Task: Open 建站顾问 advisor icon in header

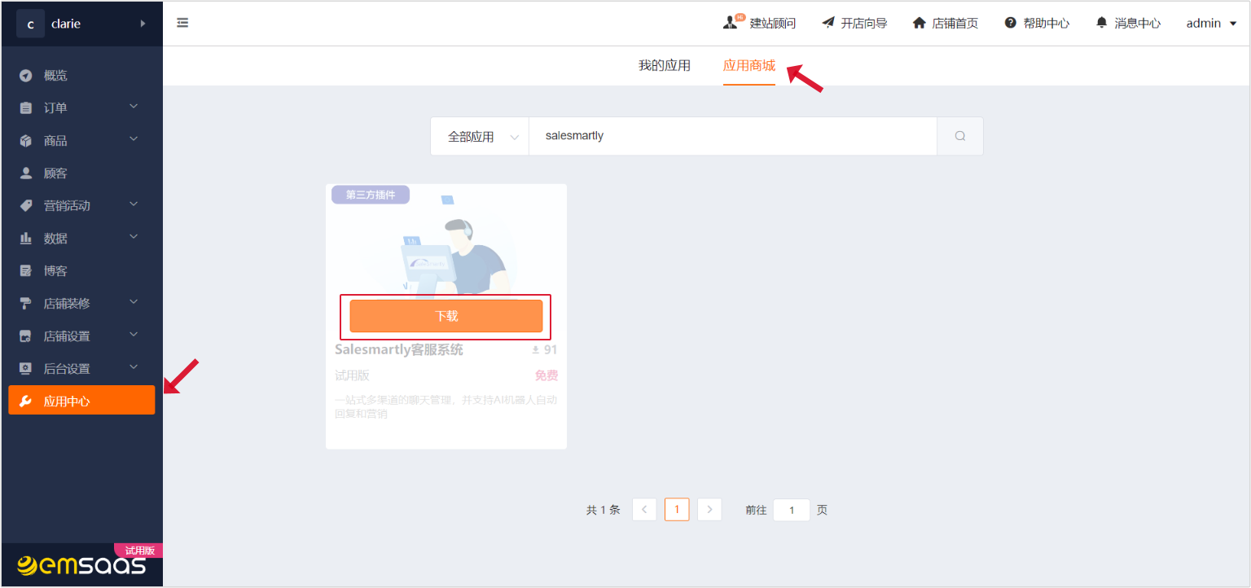Action: click(731, 23)
